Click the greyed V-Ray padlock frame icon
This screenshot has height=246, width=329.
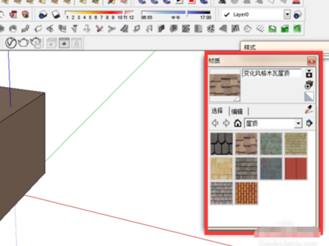[76, 43]
